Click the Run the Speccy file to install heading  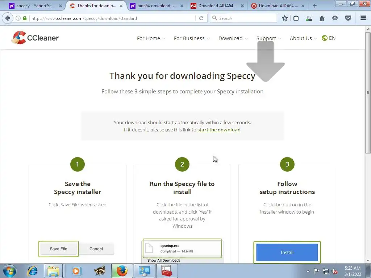[x=182, y=188]
